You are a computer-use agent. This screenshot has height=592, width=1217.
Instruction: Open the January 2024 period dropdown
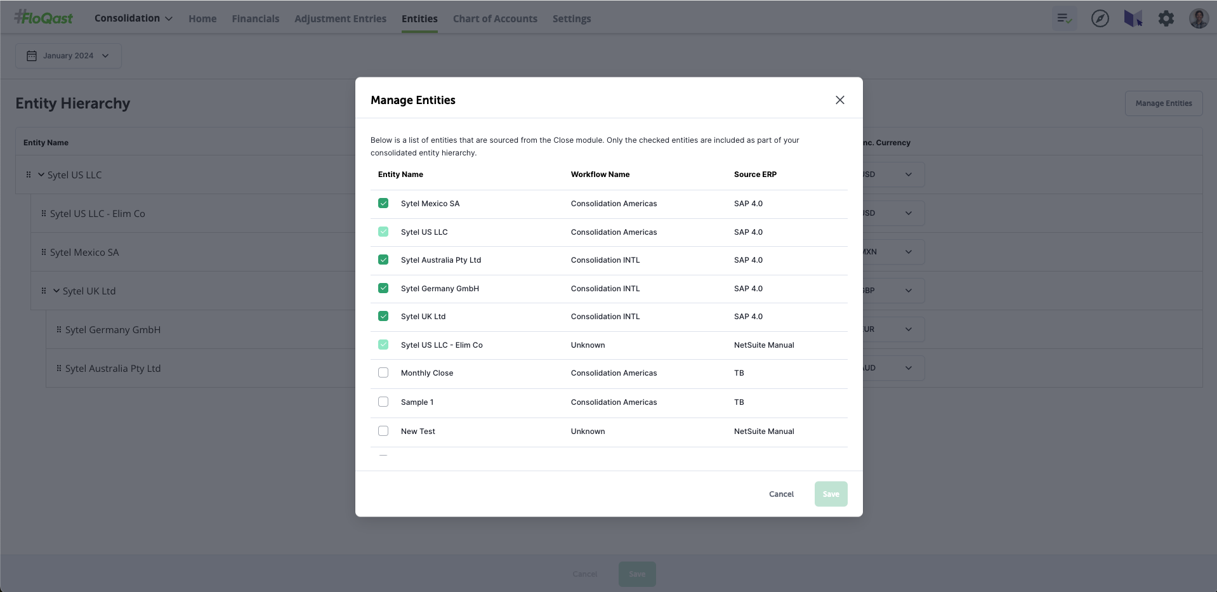click(x=69, y=56)
